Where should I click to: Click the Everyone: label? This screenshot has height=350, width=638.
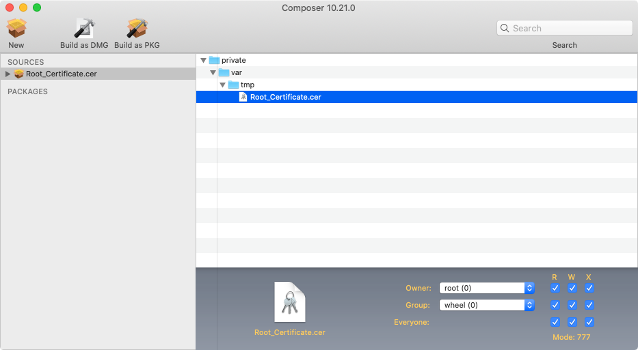point(412,322)
